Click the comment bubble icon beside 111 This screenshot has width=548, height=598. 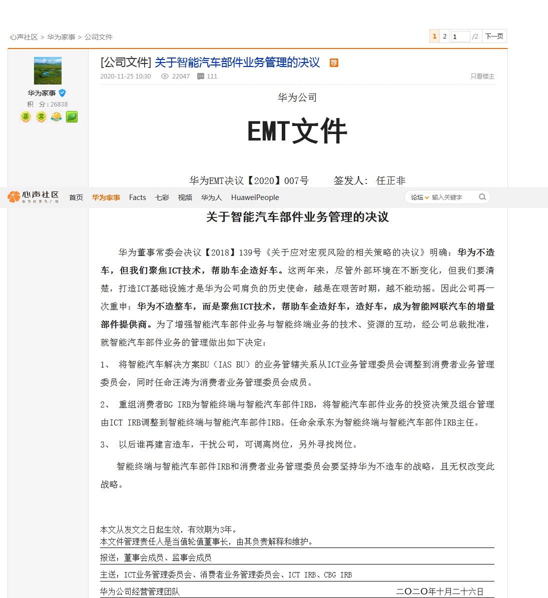[200, 76]
